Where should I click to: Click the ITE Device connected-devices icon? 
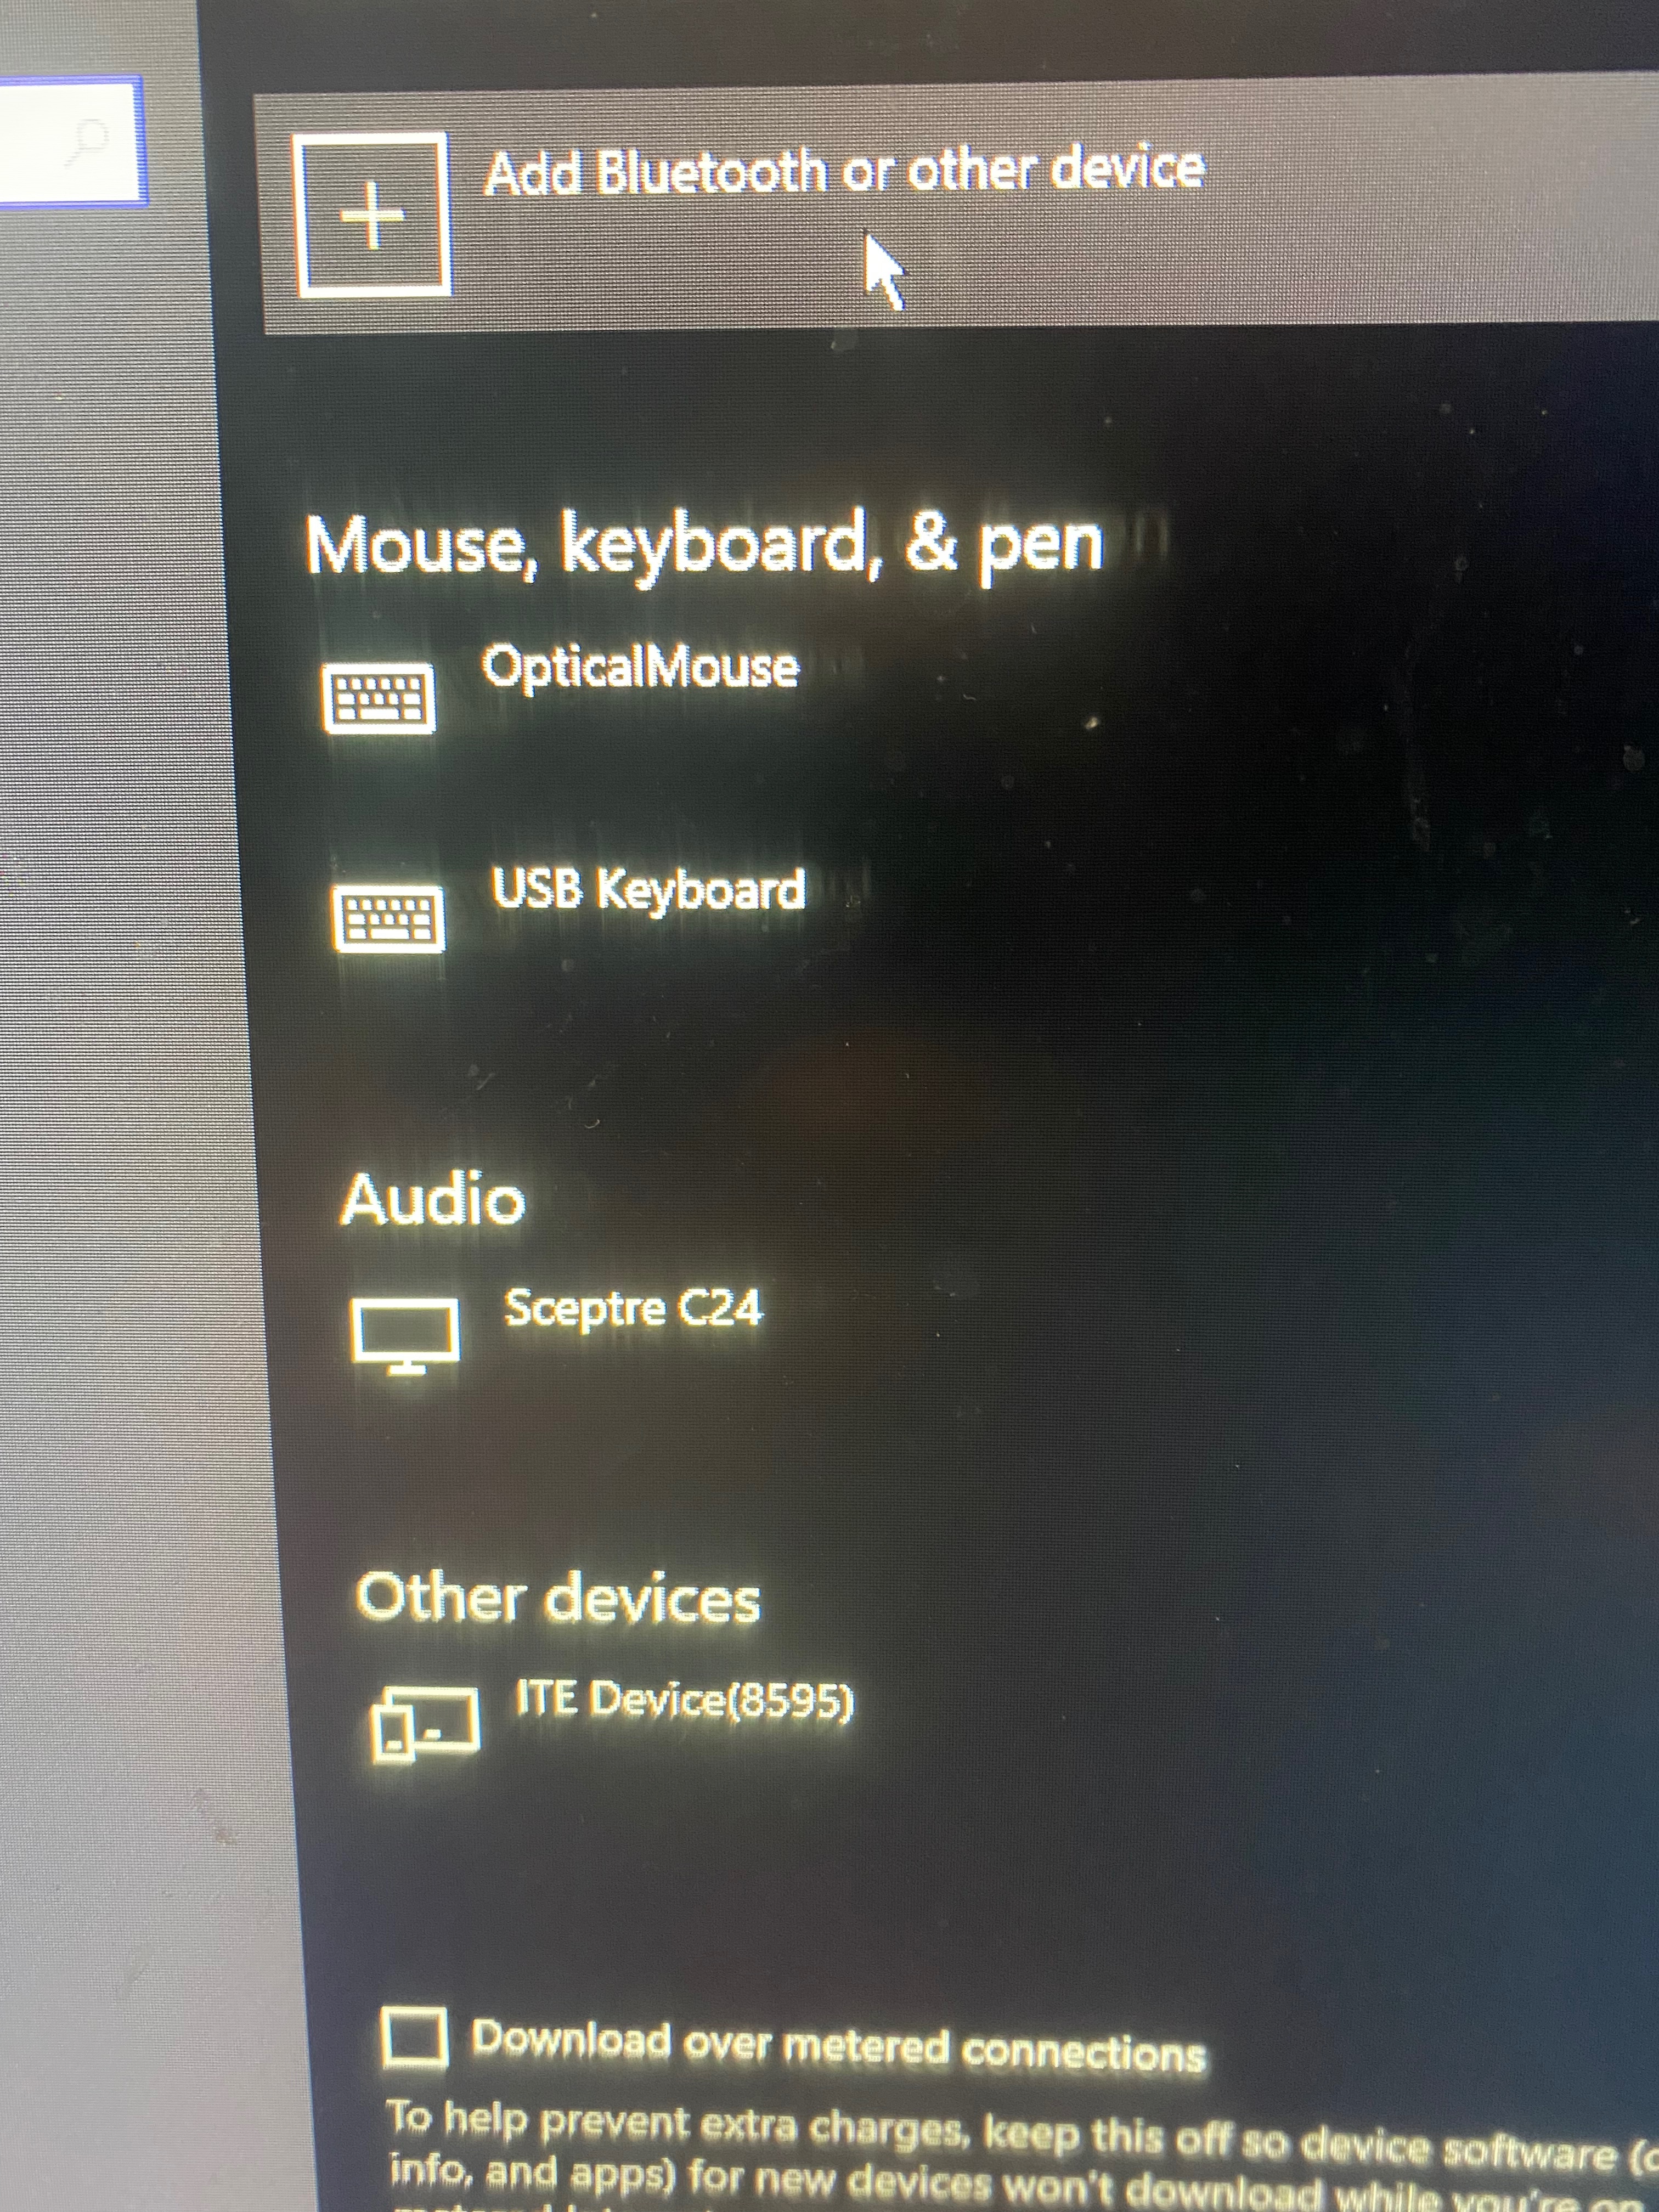coord(425,1723)
